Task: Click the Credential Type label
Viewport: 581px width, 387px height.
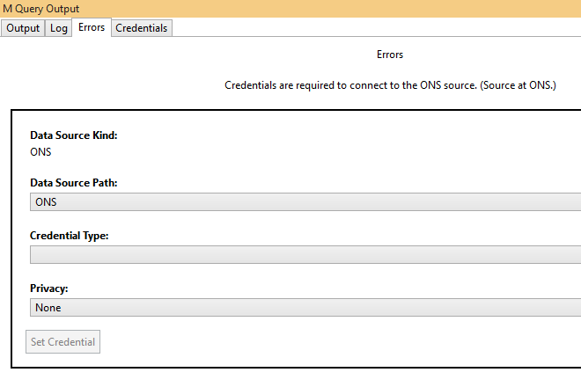Action: point(69,236)
